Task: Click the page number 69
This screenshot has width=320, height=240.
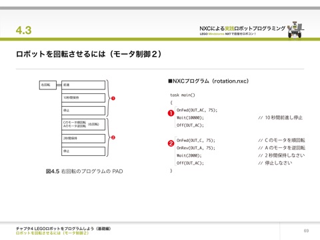Action: coord(306,231)
